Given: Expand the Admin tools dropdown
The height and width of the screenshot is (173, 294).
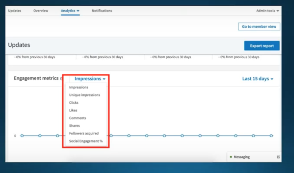Looking at the screenshot, I should (x=267, y=11).
